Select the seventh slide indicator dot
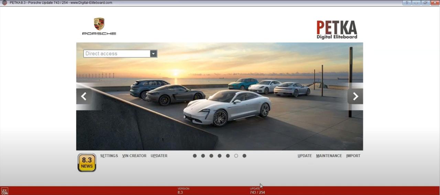Viewport: 440px width, 195px height. click(x=244, y=156)
